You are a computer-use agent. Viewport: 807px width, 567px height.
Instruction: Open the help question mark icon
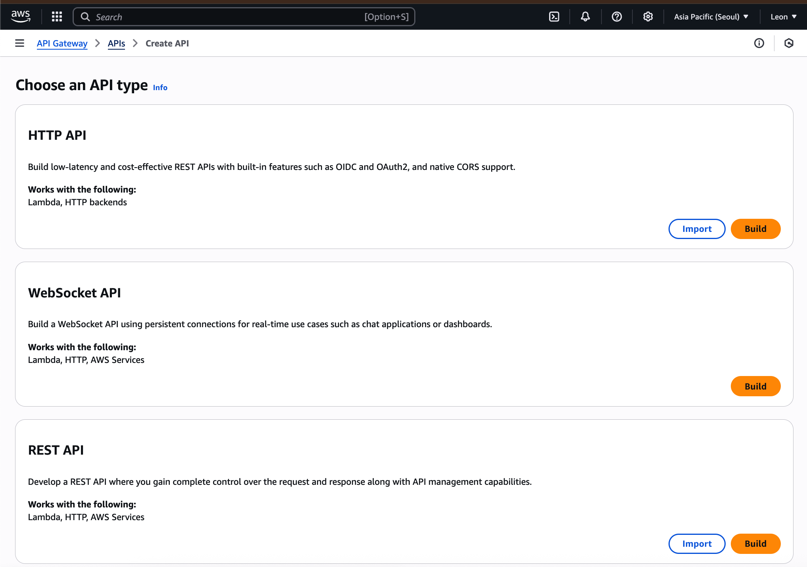click(x=617, y=17)
